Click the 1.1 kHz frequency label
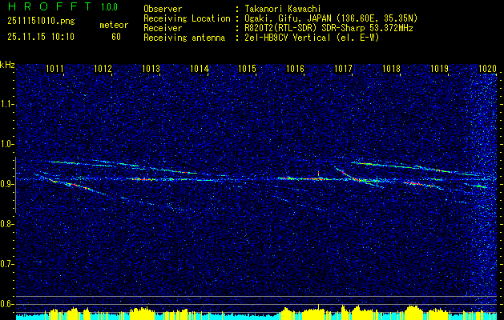This screenshot has height=320, width=504. coord(6,104)
